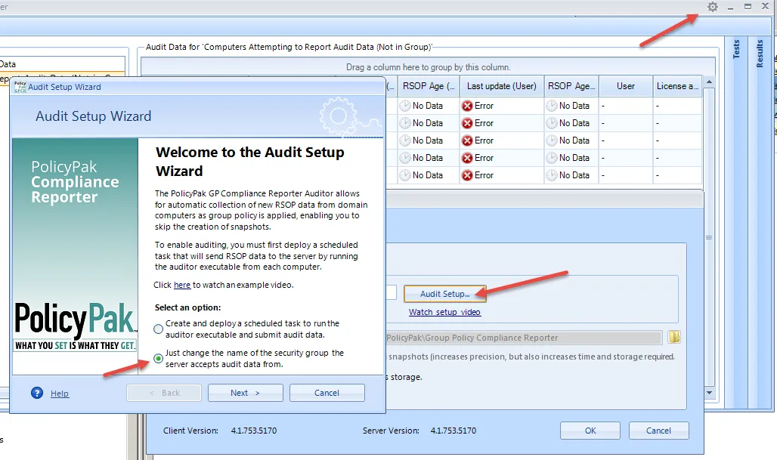The image size is (777, 460).
Task: Click the No Data clock icon in RSOP Age column
Action: pos(549,105)
